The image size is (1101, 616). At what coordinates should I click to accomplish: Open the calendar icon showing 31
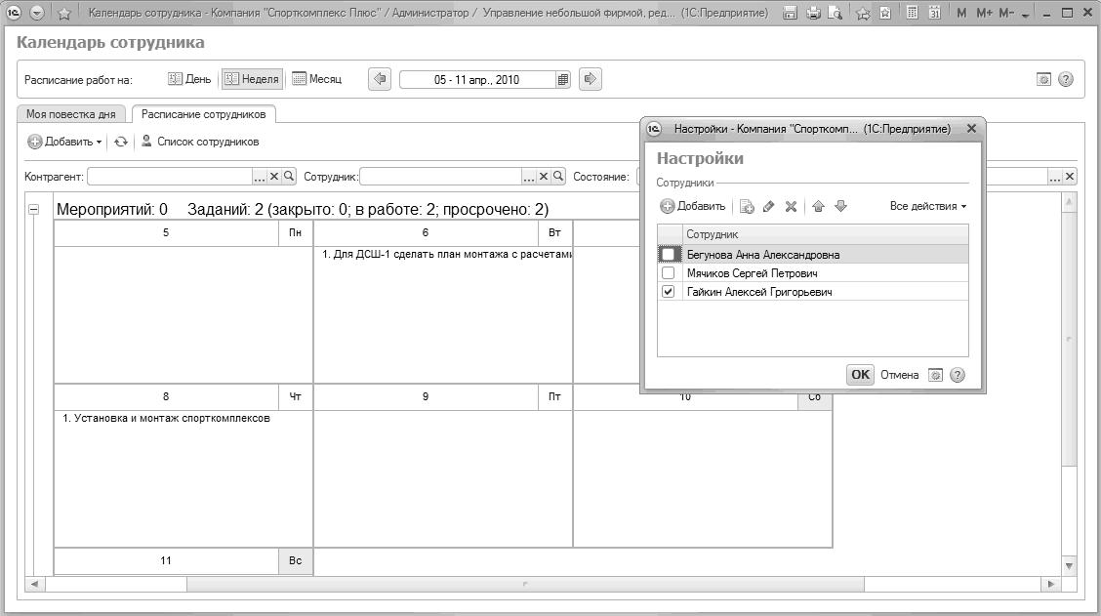pos(935,13)
